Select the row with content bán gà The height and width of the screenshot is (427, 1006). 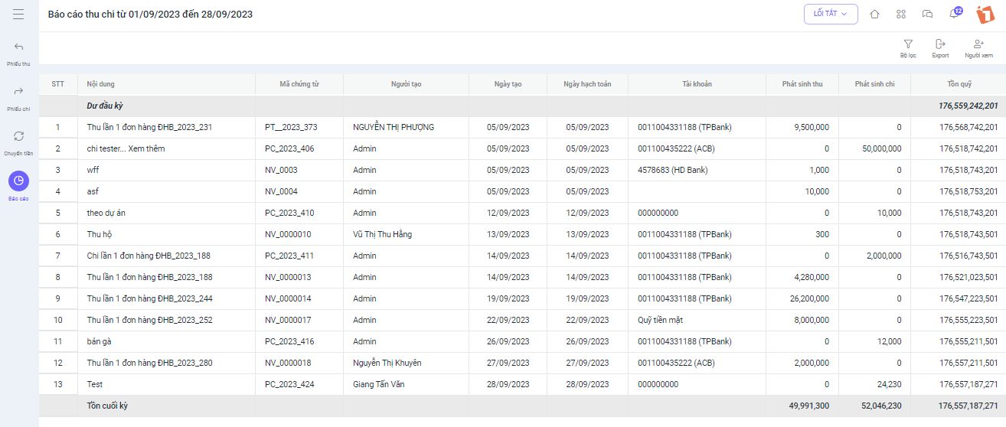click(x=522, y=341)
